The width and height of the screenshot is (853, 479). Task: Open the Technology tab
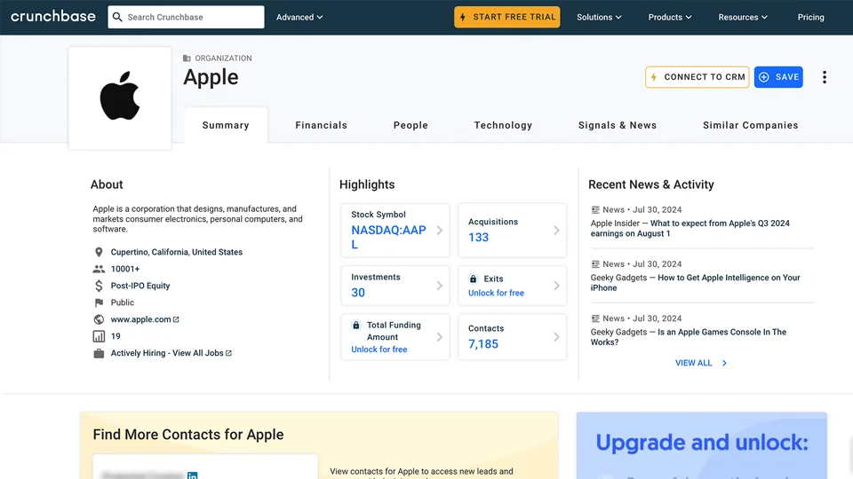point(503,125)
